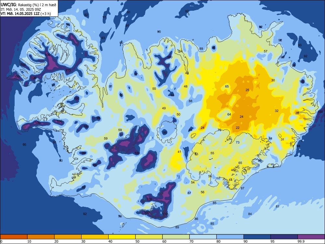Click the humidity value 48 on the map
This screenshot has width=325, height=244.
pyautogui.click(x=186, y=86)
